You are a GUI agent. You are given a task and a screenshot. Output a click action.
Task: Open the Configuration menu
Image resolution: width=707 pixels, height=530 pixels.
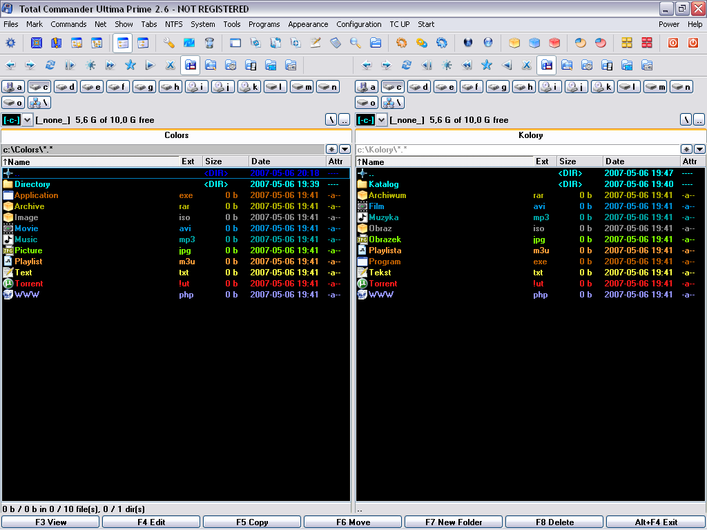click(x=359, y=24)
